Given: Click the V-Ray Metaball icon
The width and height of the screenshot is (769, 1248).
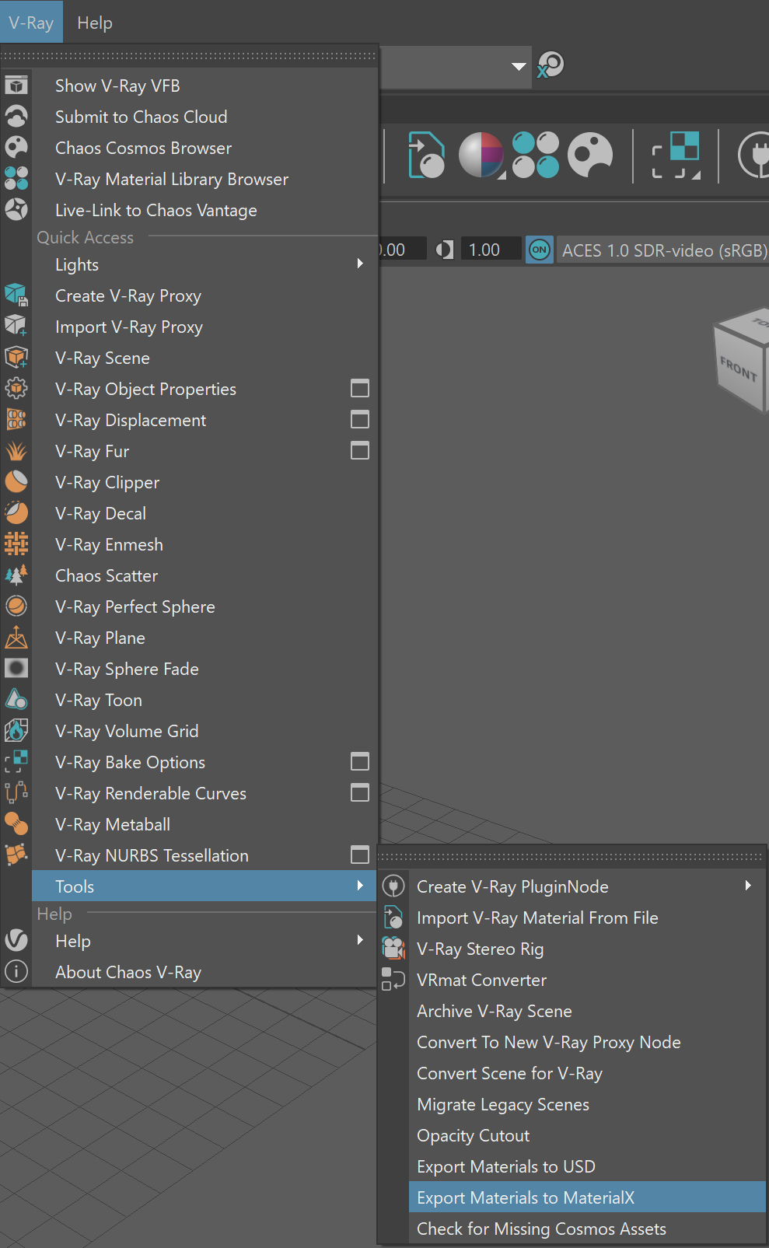Looking at the screenshot, I should point(16,823).
